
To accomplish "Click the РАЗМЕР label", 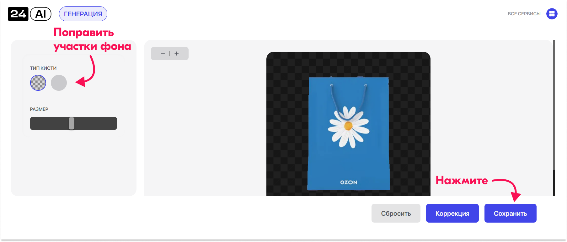I will click(39, 109).
